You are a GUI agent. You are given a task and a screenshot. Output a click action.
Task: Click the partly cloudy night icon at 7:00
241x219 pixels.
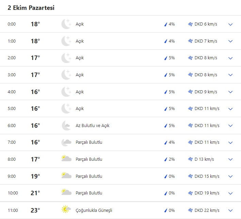coord(66,142)
